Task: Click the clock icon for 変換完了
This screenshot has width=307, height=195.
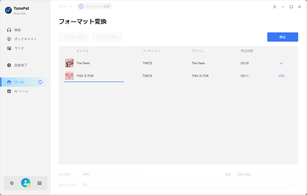Action: pos(9,65)
